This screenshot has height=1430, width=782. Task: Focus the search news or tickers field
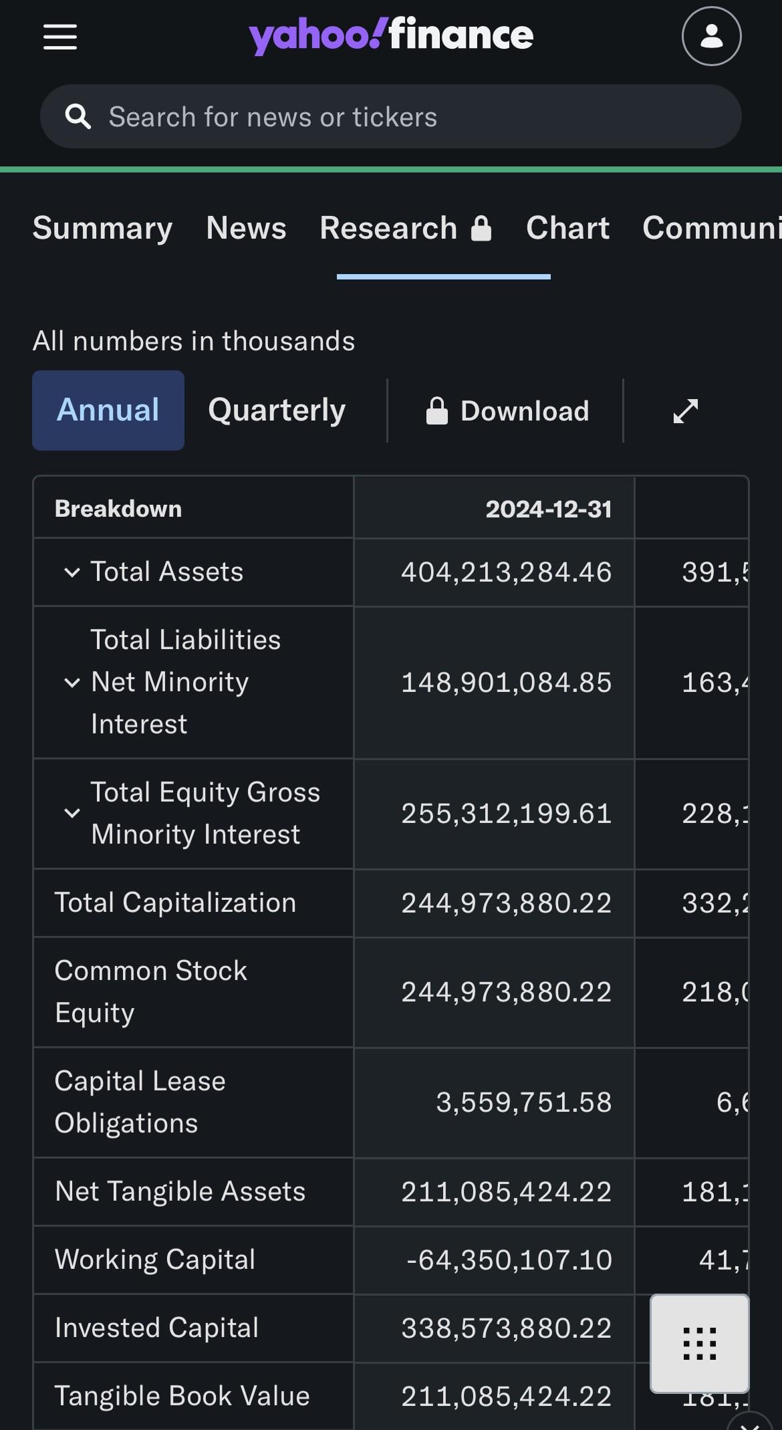pos(401,117)
